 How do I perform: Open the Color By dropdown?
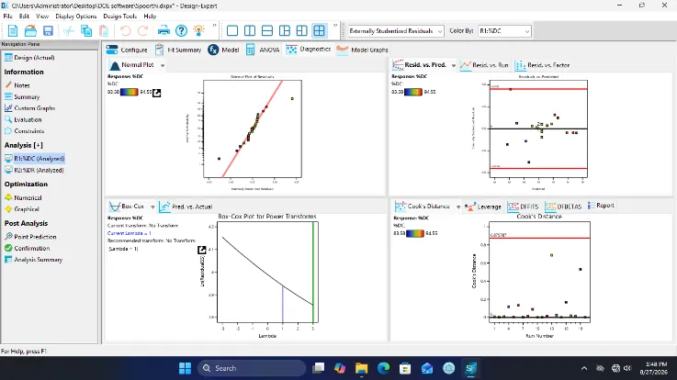[x=504, y=31]
